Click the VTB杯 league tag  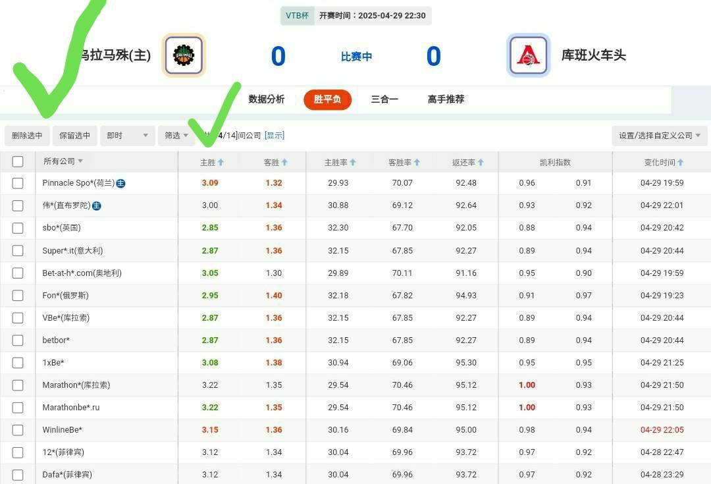(298, 16)
